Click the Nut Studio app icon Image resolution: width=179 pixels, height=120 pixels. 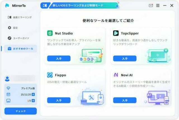point(50,33)
